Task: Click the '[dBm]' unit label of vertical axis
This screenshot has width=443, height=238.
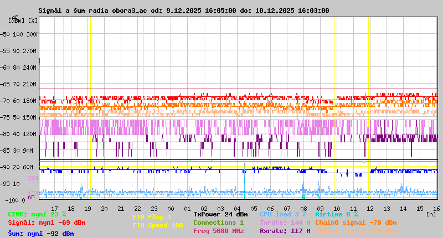Action: pos(17,20)
